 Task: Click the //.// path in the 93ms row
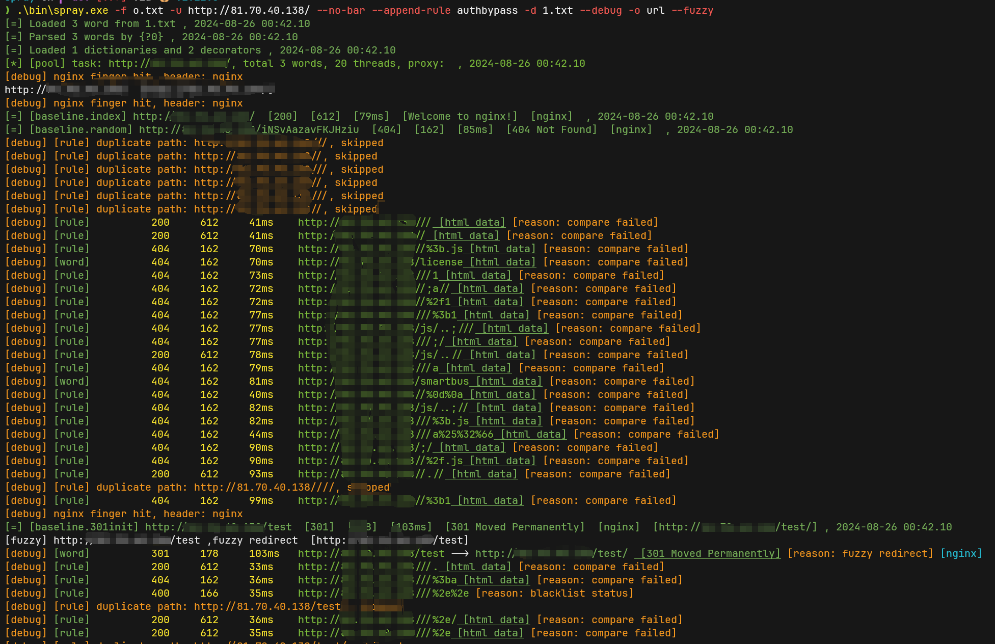coord(429,474)
